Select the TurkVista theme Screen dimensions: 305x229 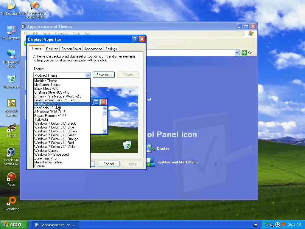[62, 120]
